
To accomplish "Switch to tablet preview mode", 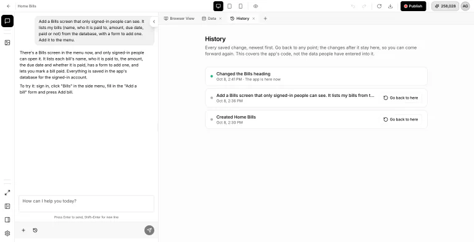I will coord(230,6).
